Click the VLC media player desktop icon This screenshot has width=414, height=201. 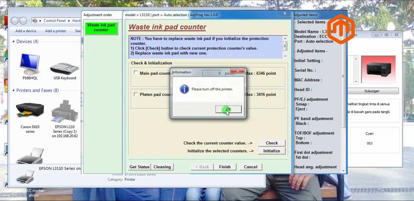33,193
